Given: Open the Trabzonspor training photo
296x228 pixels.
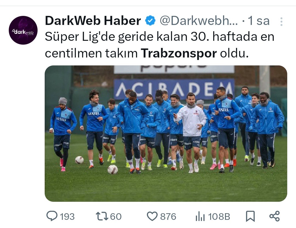Looking at the screenshot, I should point(166,134).
